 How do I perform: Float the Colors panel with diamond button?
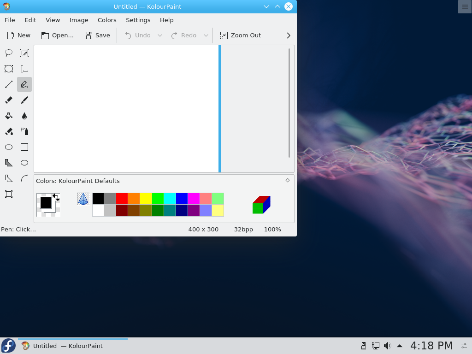[x=288, y=180]
